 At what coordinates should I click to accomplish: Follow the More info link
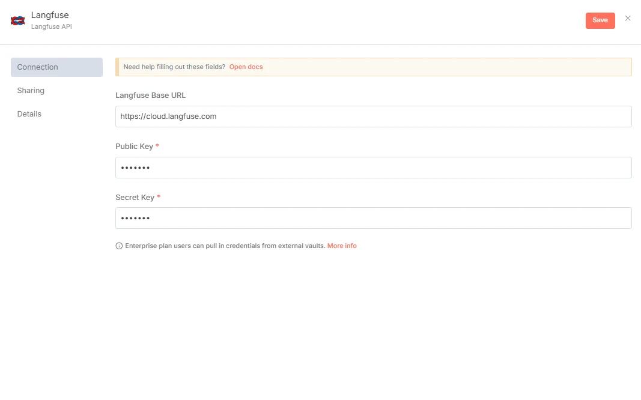(x=342, y=246)
